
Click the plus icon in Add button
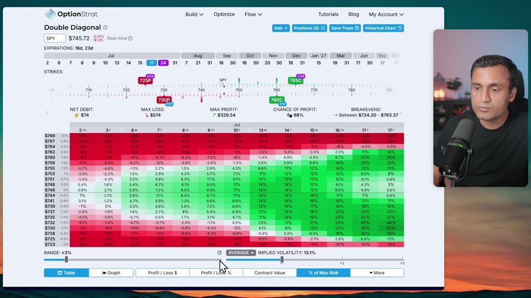[x=286, y=28]
